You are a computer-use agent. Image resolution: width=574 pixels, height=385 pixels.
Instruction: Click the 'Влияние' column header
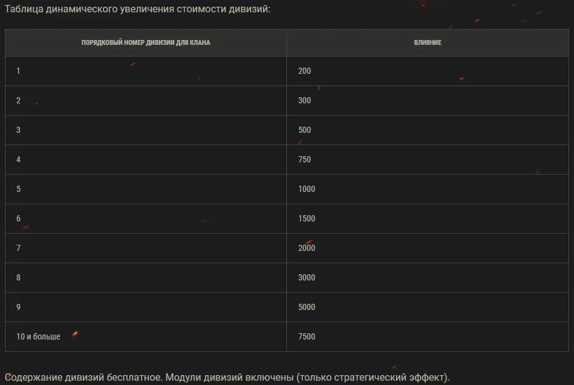tap(427, 43)
